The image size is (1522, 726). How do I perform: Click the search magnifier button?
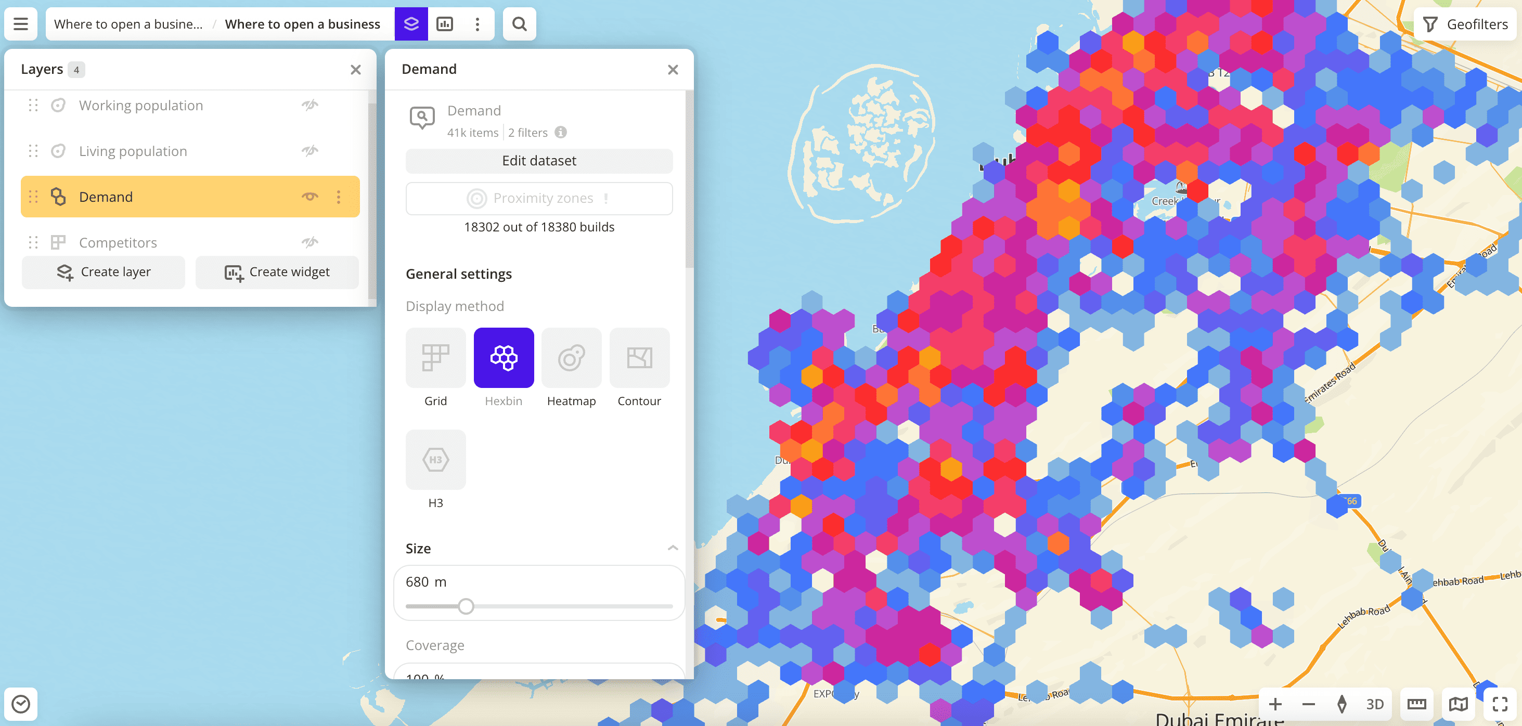click(519, 24)
